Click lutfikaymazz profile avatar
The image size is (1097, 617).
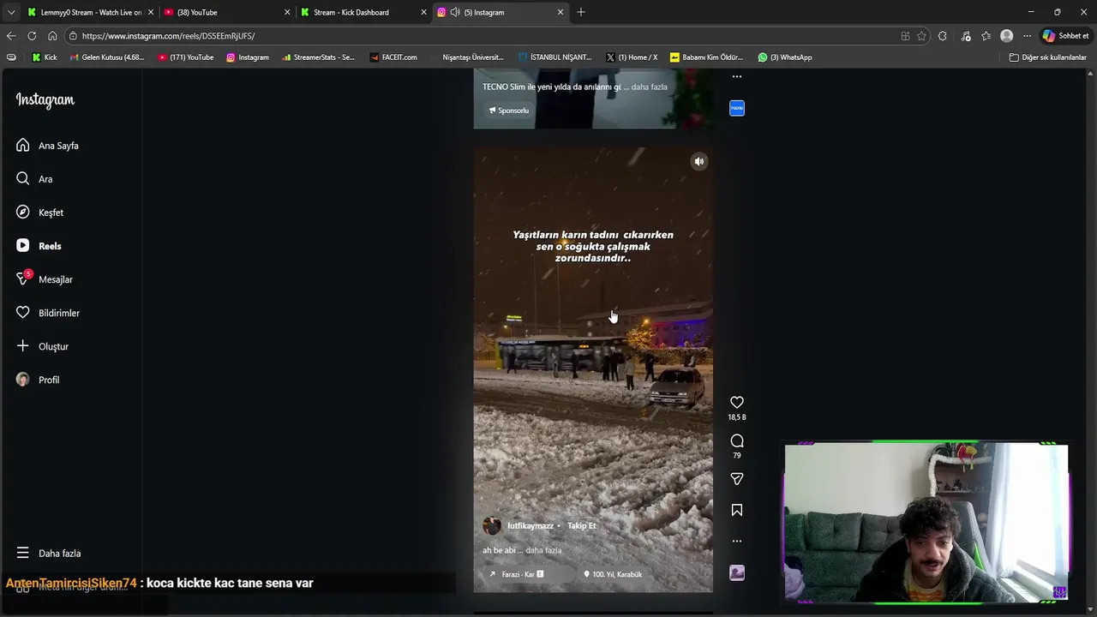[x=492, y=526]
